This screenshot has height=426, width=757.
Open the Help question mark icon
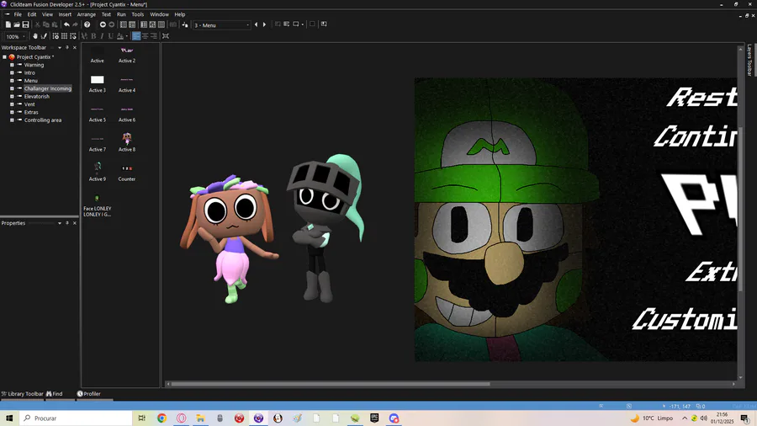(87, 24)
